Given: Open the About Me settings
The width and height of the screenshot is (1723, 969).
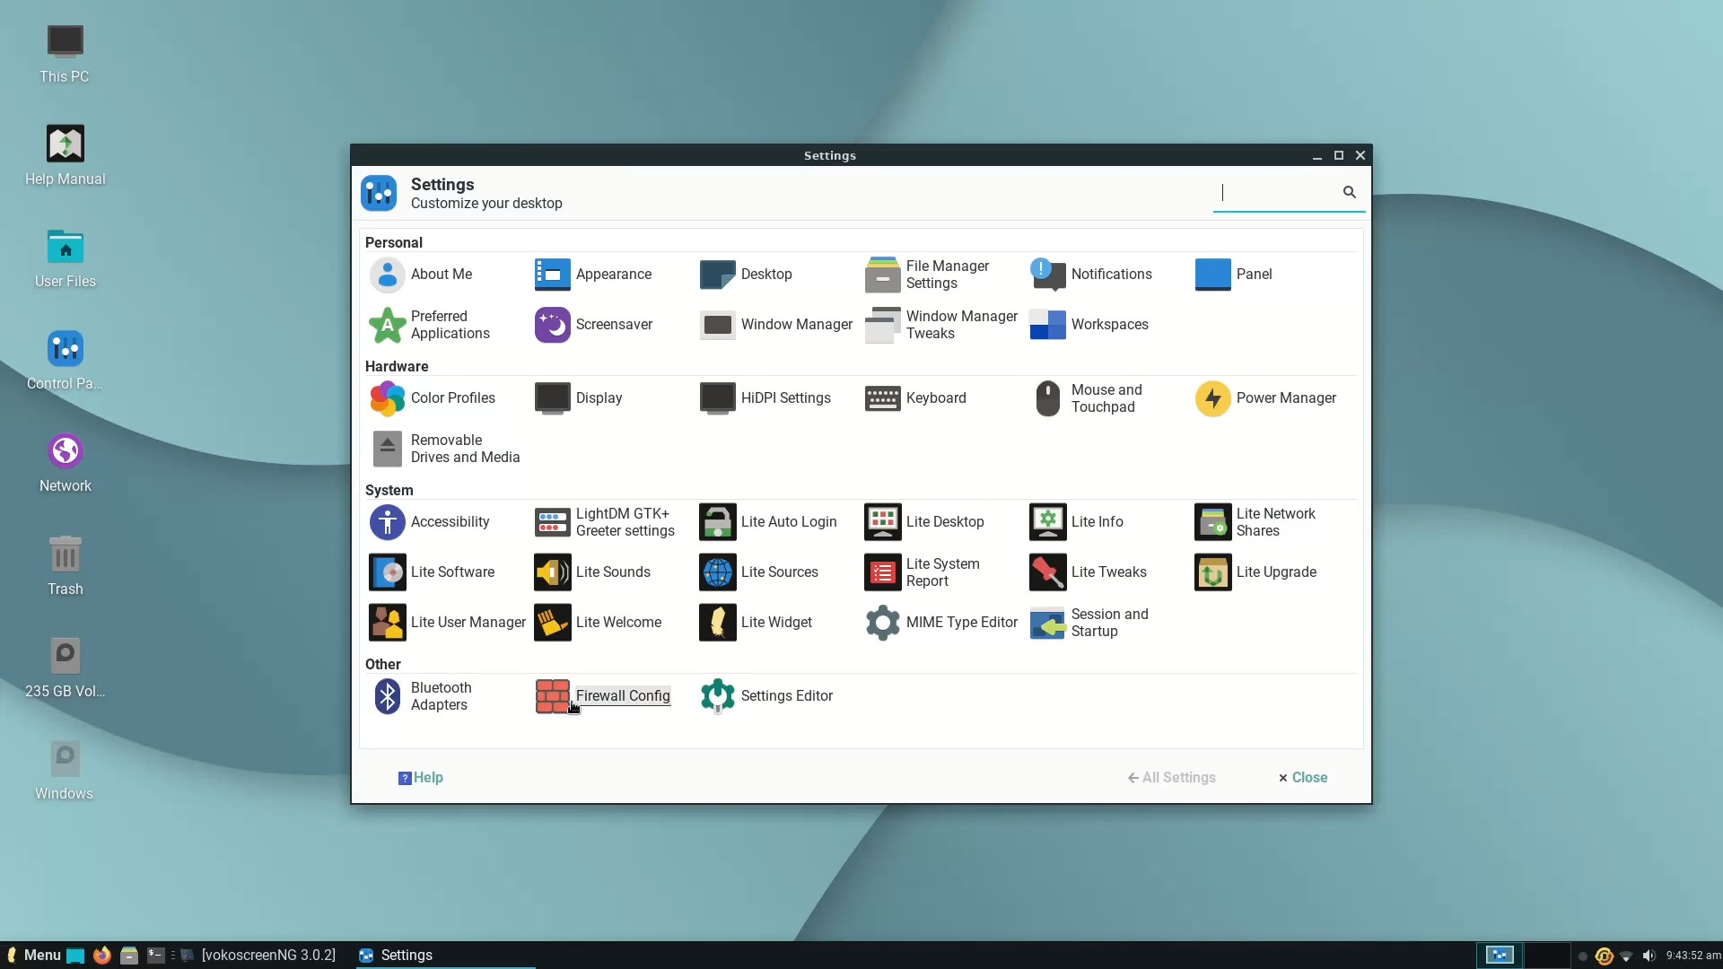Looking at the screenshot, I should point(422,275).
